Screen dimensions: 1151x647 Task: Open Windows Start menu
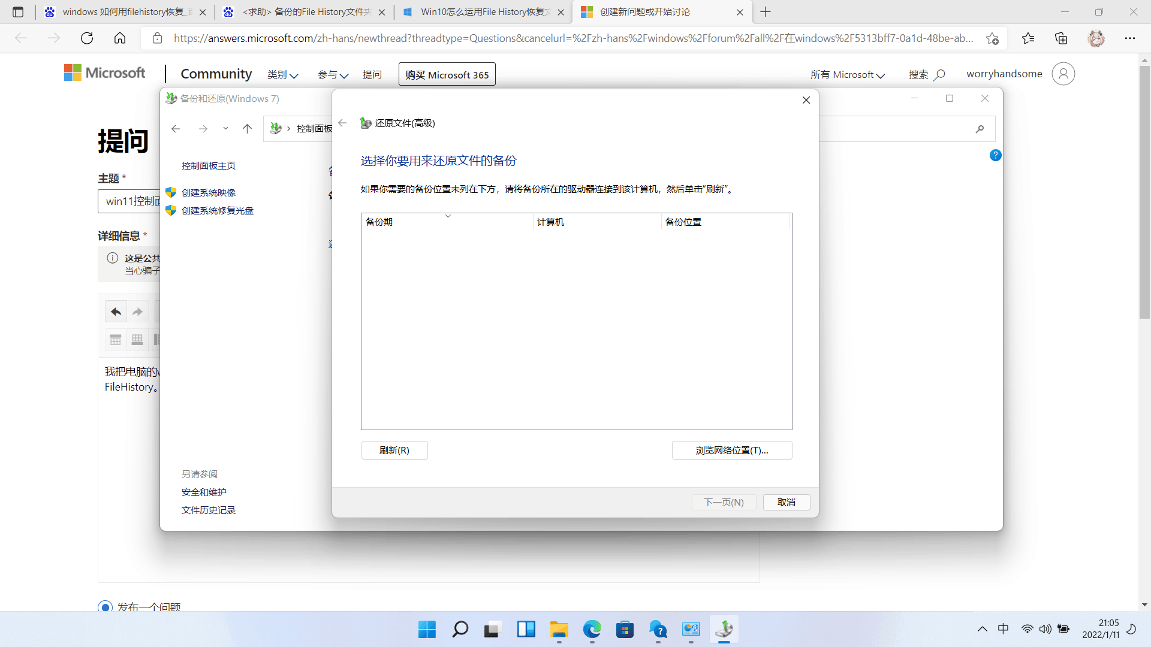(x=427, y=629)
